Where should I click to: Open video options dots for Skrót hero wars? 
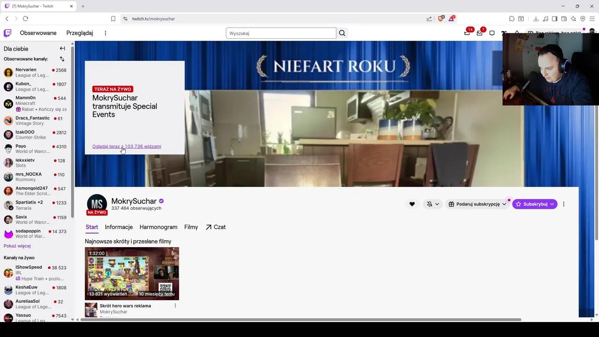175,306
